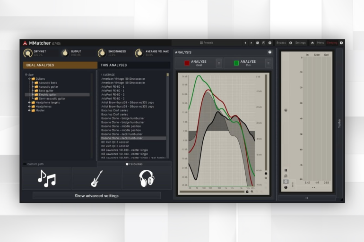The image size is (364, 242).
Task: Click the randomize preset icon
Action: (x=258, y=43)
